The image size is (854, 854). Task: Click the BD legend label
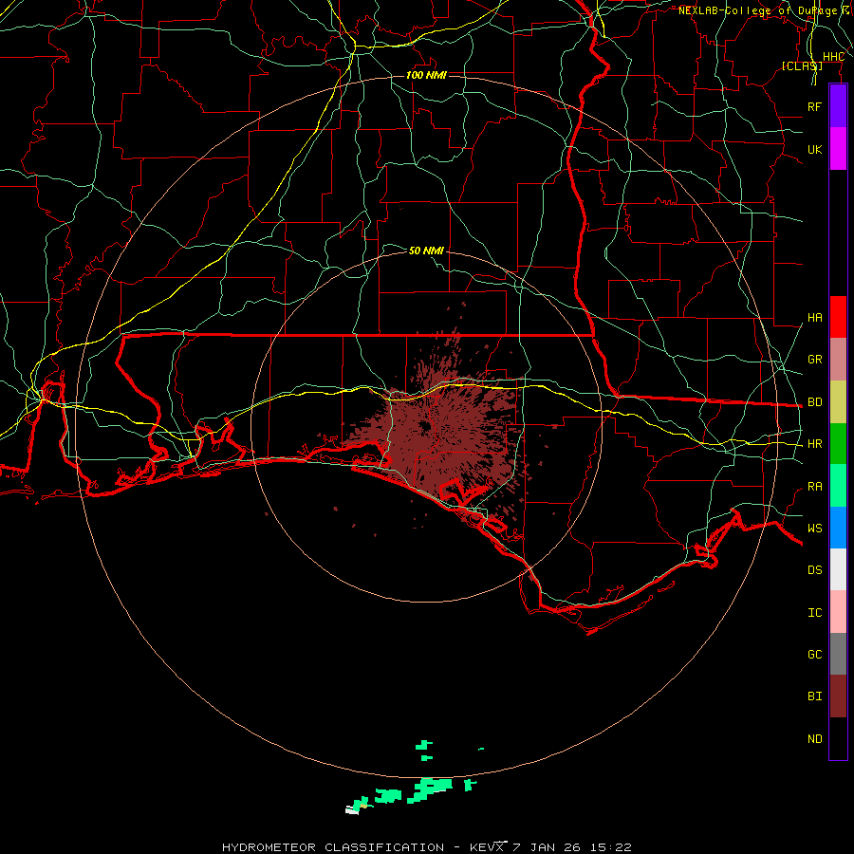click(814, 402)
